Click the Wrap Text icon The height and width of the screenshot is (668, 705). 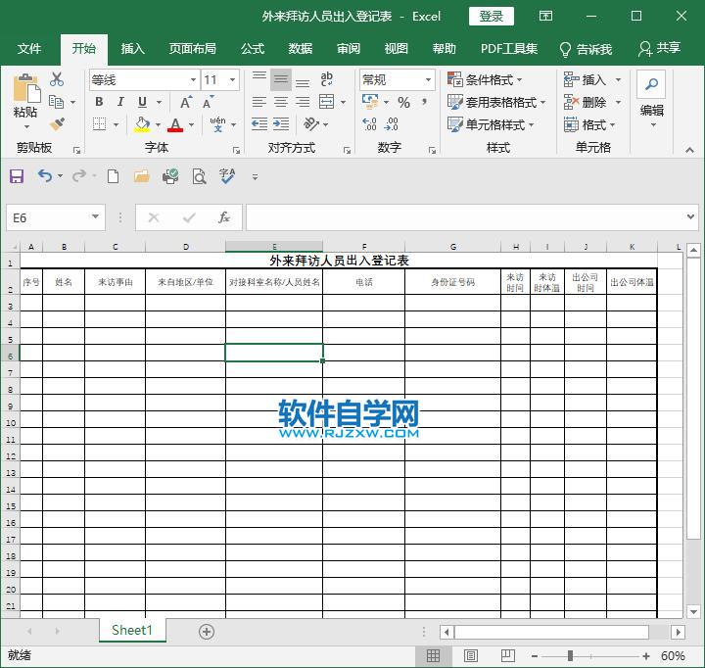coord(327,79)
